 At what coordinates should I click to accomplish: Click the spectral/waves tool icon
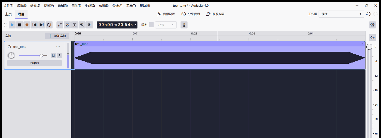[74, 25]
